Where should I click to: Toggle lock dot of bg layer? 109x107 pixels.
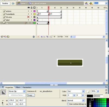(31, 23)
